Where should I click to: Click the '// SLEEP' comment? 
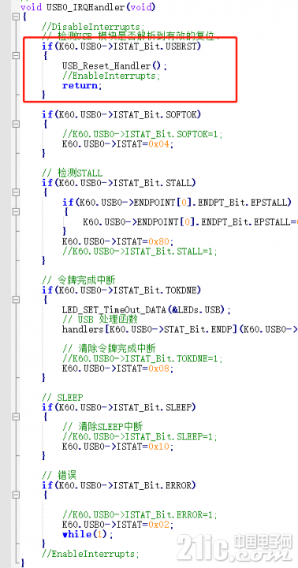click(62, 398)
